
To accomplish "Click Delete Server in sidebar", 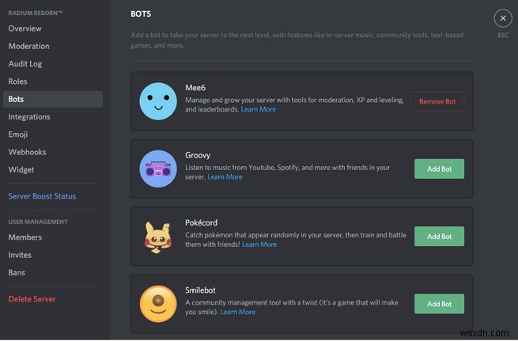I will [x=32, y=299].
